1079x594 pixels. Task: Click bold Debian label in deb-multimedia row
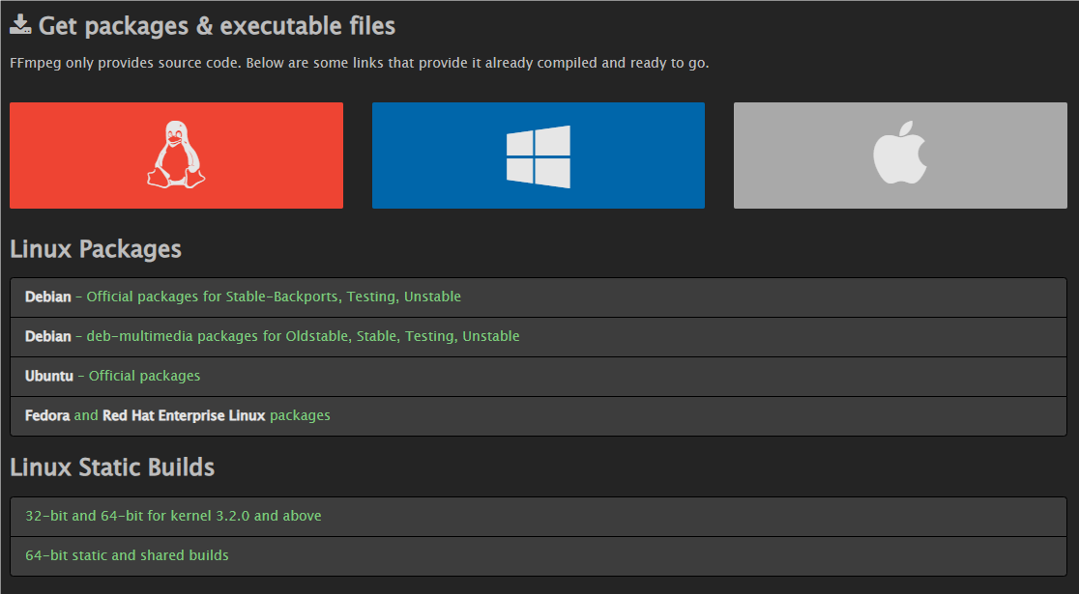(48, 336)
